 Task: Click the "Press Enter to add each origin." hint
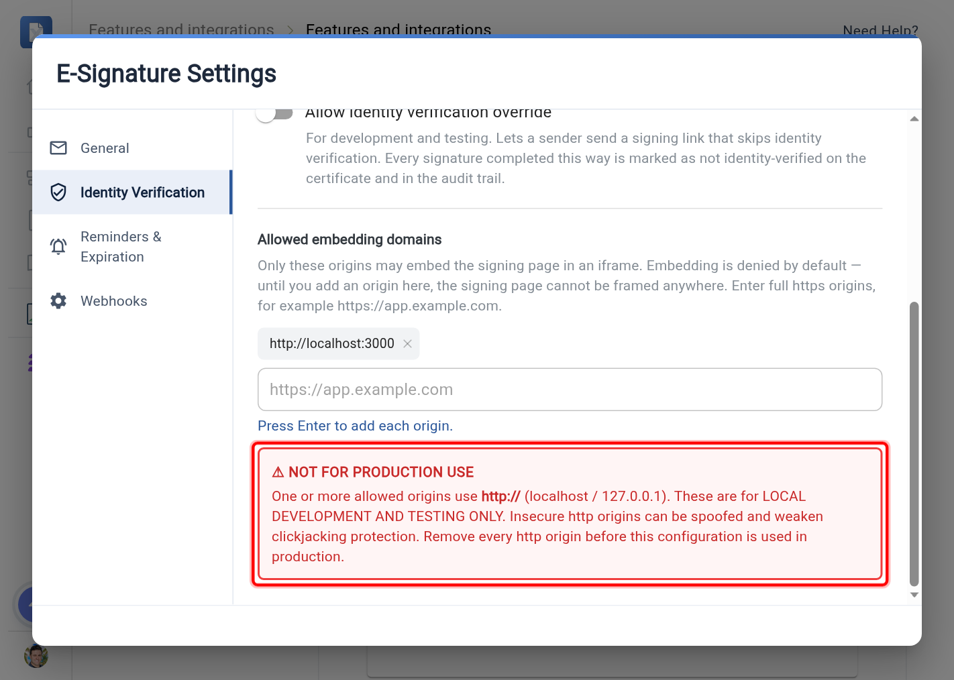coord(355,426)
